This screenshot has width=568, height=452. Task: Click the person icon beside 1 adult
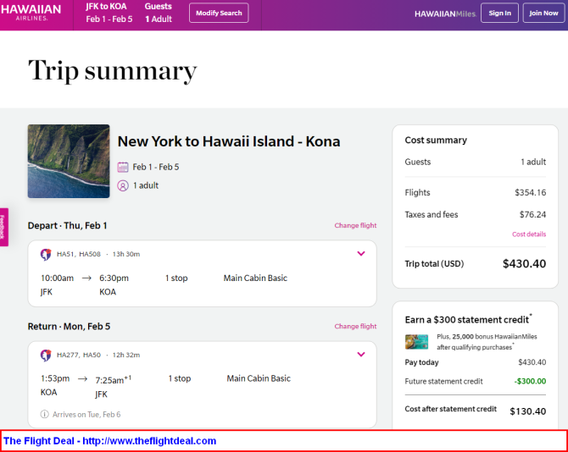pos(123,186)
